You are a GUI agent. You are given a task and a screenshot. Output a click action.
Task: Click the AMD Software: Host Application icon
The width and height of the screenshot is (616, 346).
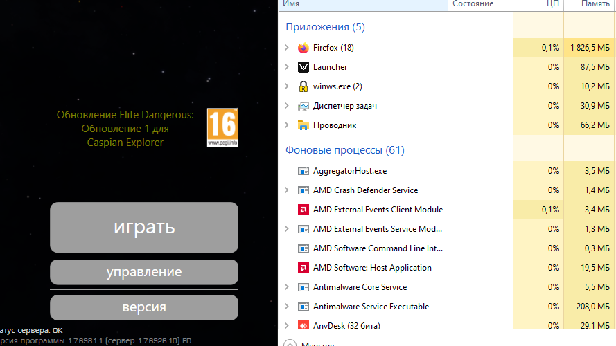pos(303,268)
